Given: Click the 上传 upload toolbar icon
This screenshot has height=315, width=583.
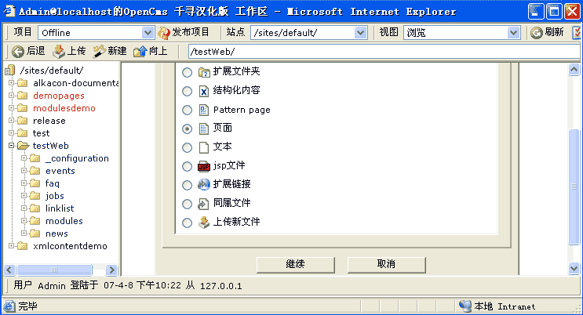Looking at the screenshot, I should pos(58,52).
